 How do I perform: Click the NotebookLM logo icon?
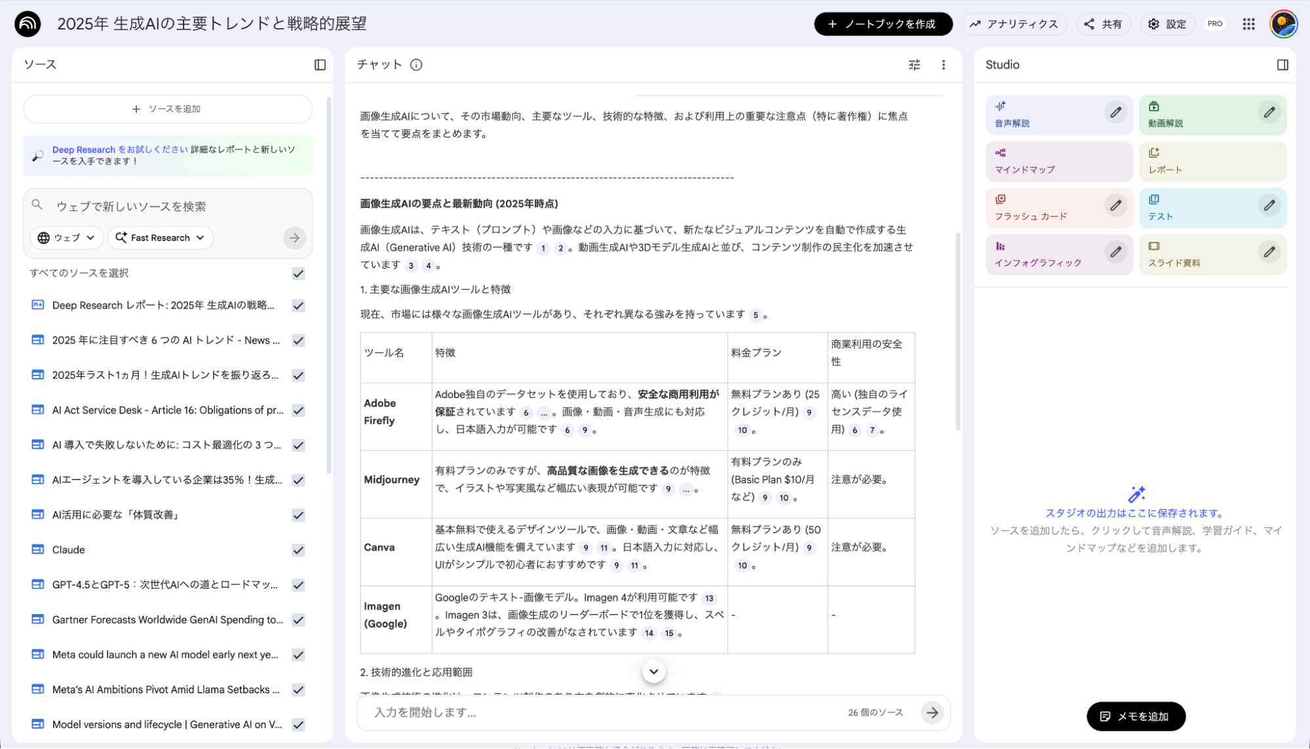pos(26,24)
